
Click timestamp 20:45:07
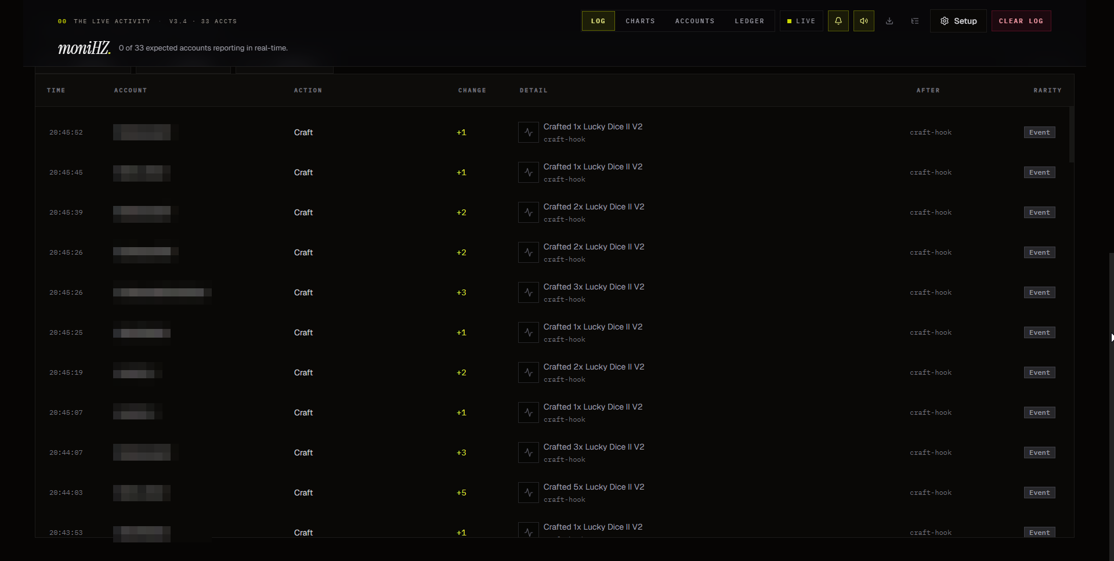(x=66, y=412)
